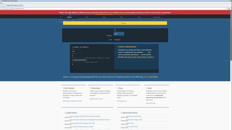Image resolution: width=232 pixels, height=130 pixels.
Task: Open the PyPI navigation tab
Action: point(122,17)
